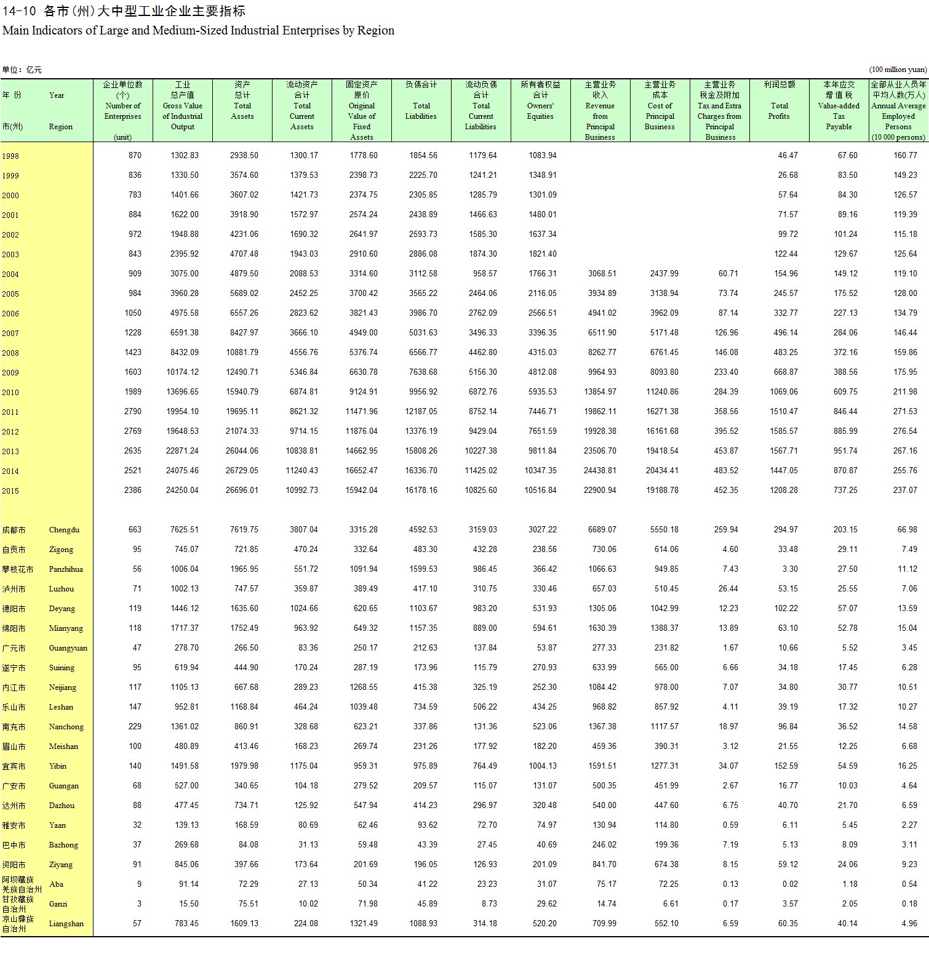Click the '(100 million yuan)' unit note
929x957 pixels.
pos(898,70)
